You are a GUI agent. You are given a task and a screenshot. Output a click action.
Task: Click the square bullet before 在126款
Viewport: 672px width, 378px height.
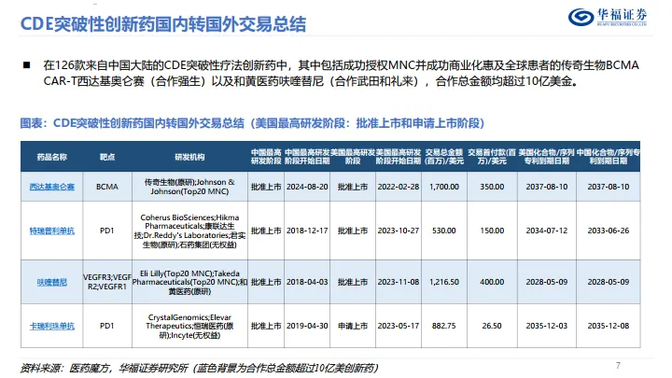click(x=26, y=65)
